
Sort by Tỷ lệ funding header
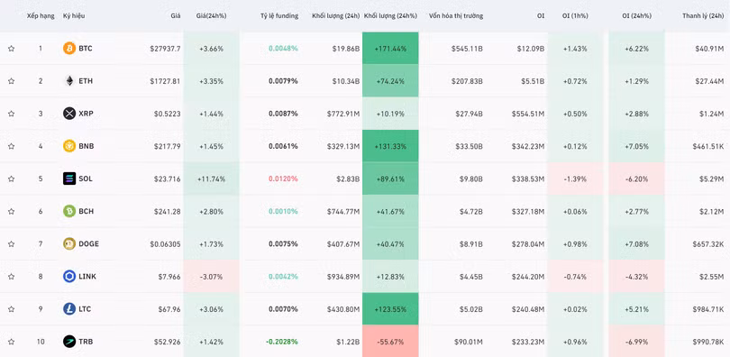[279, 16]
